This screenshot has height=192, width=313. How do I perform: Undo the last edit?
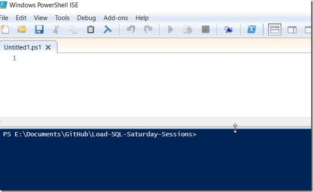coord(131,29)
